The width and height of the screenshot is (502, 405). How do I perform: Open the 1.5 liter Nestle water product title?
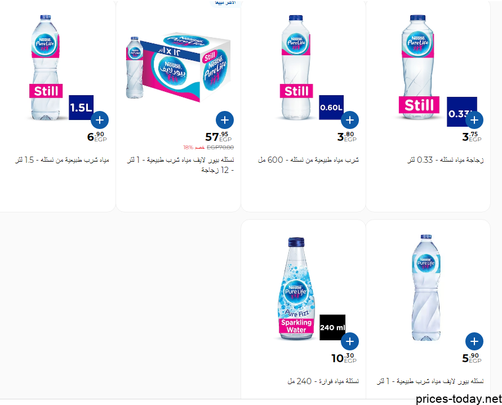62,160
